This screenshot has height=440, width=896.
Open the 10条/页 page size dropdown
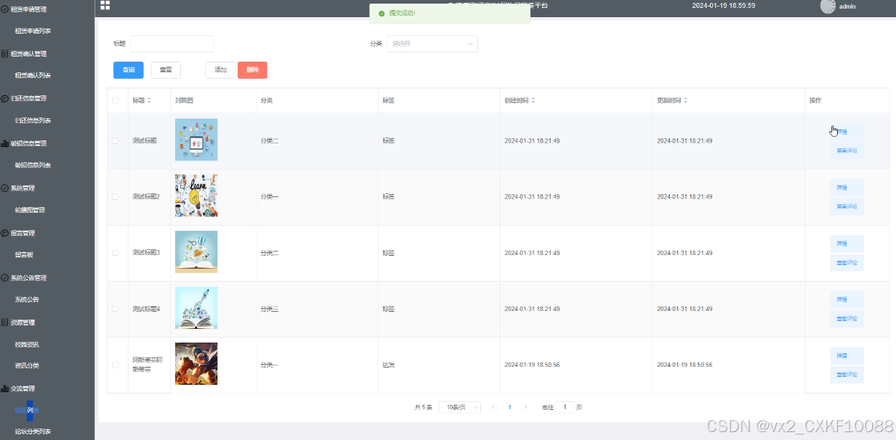[459, 407]
